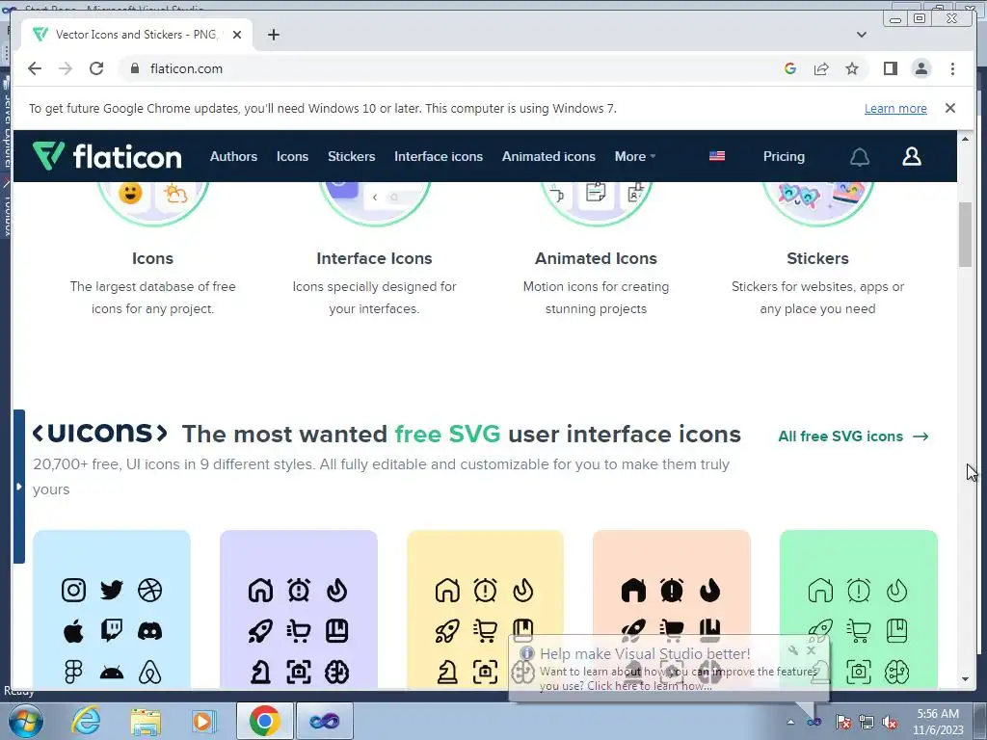The width and height of the screenshot is (987, 740).
Task: Click the UICONS logo
Action: (100, 433)
